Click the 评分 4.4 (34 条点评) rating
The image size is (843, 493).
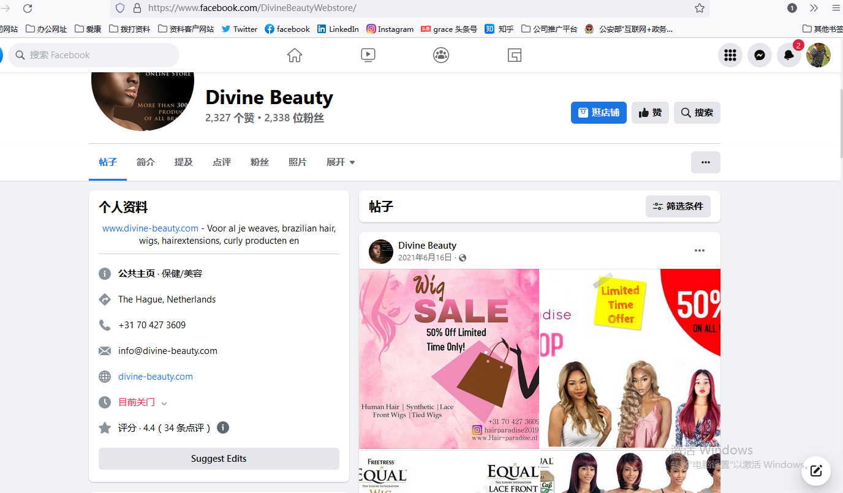pos(164,428)
